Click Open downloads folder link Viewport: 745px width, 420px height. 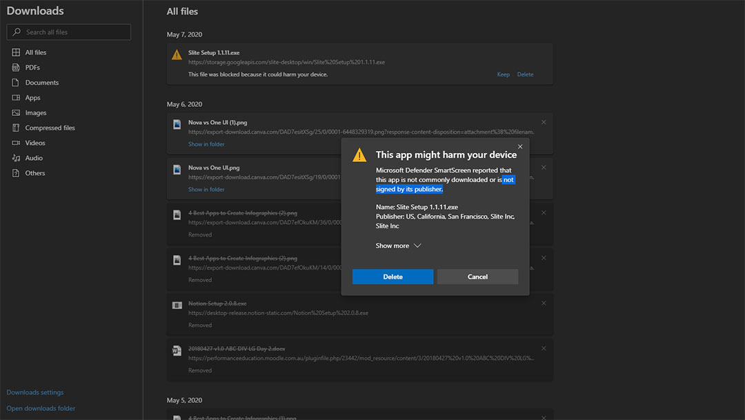tap(41, 408)
